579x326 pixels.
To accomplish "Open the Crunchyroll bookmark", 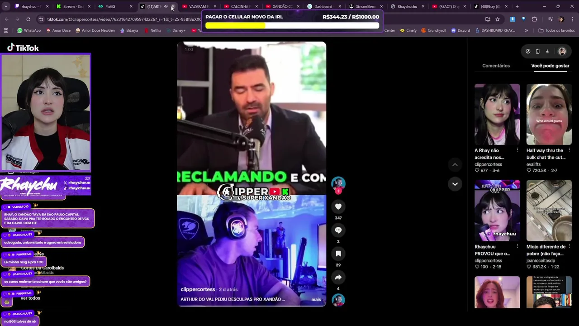I will pyautogui.click(x=434, y=30).
